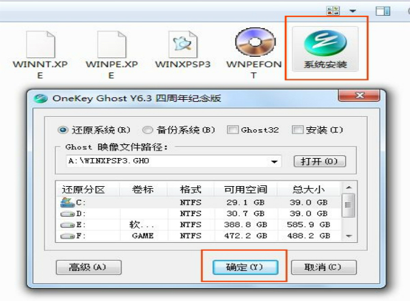Select the WINXPSP3 ghost image file
This screenshot has width=410, height=301.
click(x=184, y=45)
